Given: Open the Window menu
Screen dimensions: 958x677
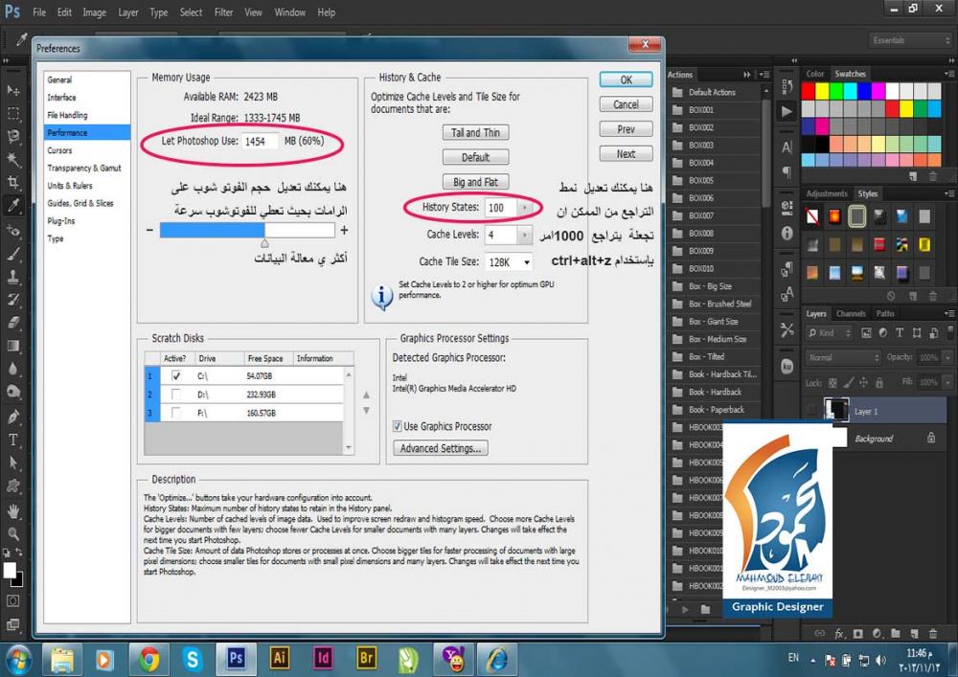Looking at the screenshot, I should [289, 12].
